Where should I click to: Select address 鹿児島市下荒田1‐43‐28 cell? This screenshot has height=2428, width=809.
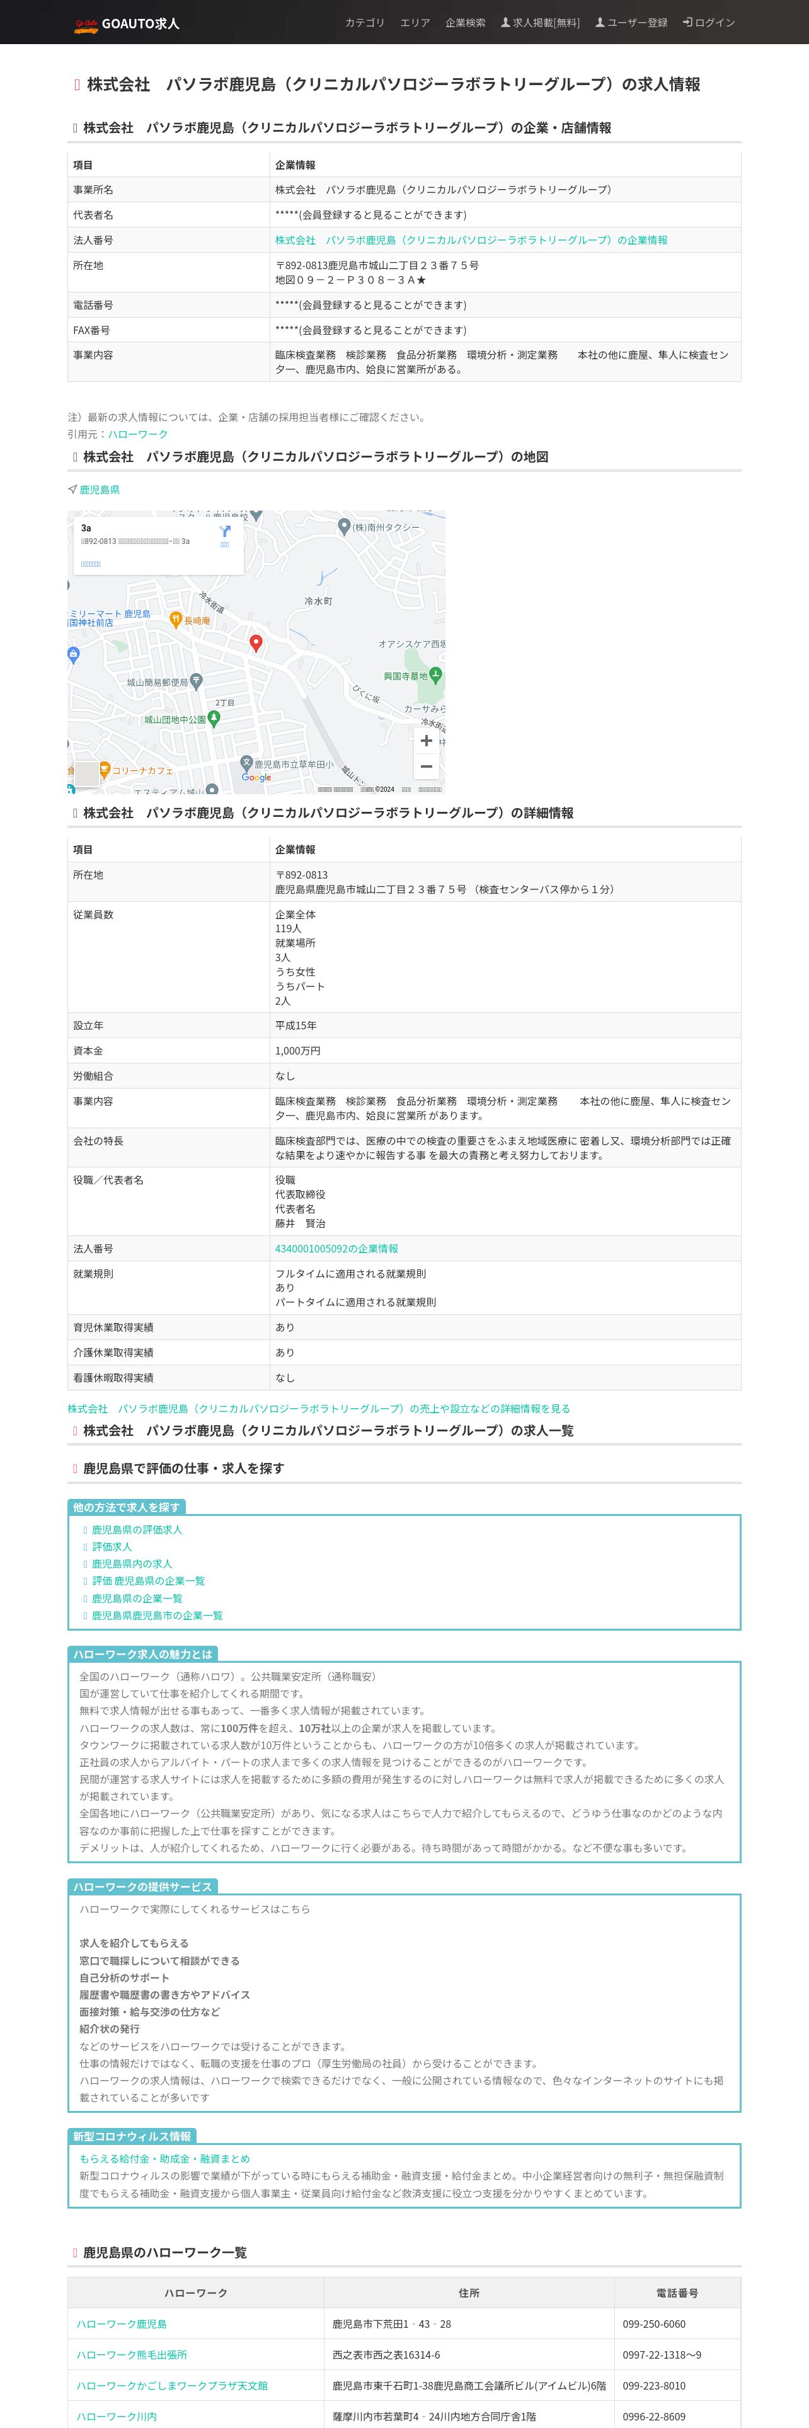point(469,2323)
